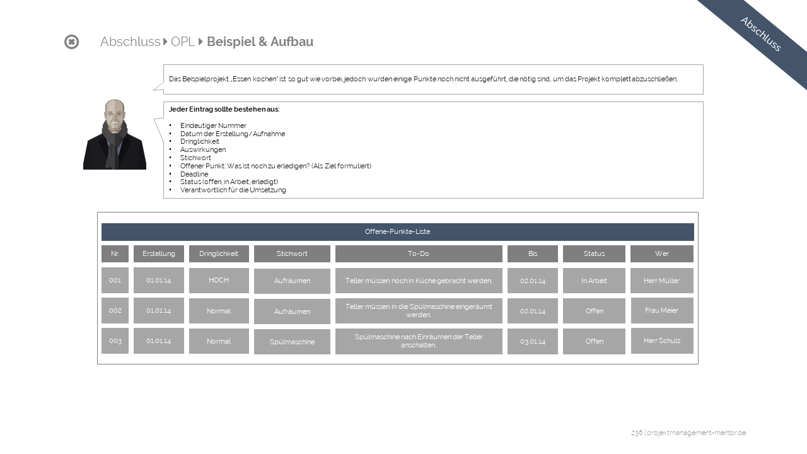
Task: Click the Offene-Punkte-Liste title bar
Action: click(397, 232)
